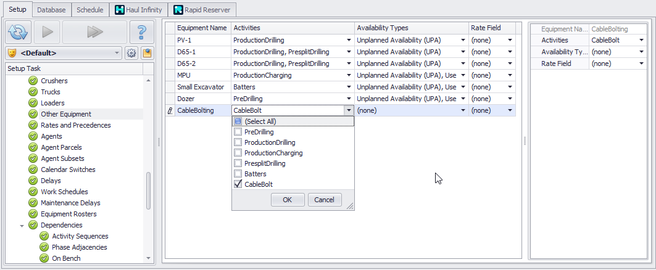Select the Crushers setup task
656x270 pixels.
54,81
